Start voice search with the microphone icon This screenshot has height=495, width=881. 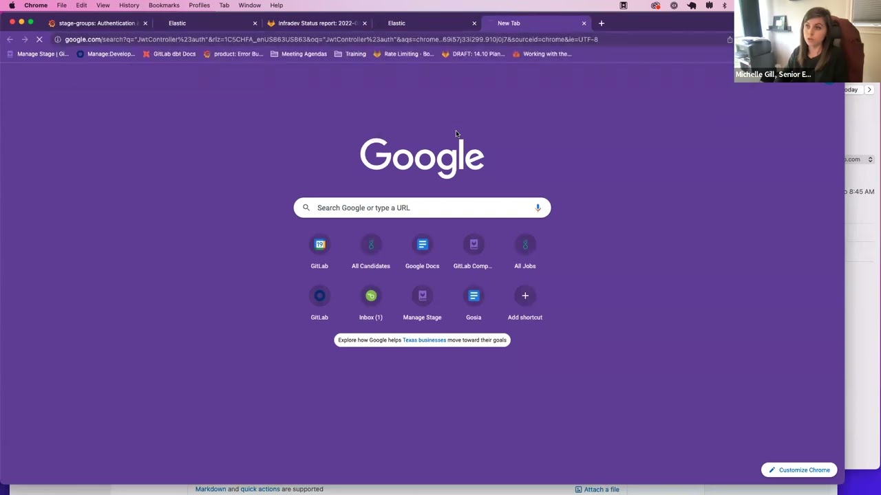[x=538, y=208]
